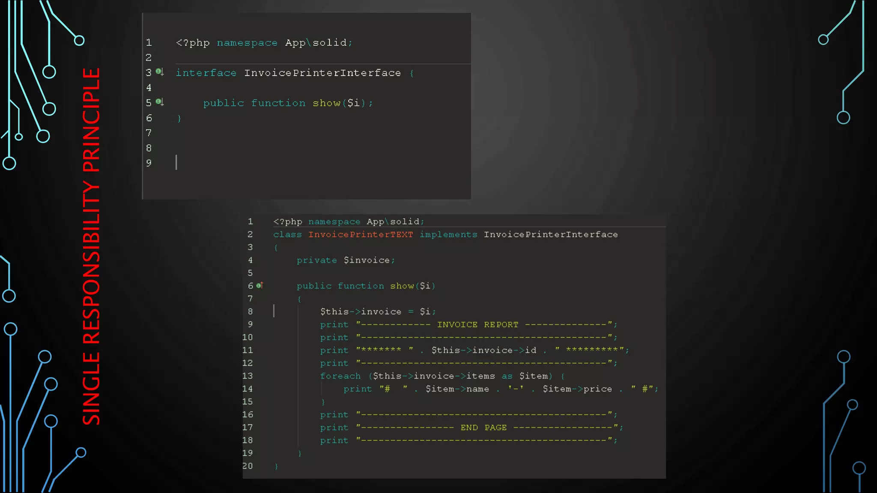The width and height of the screenshot is (877, 493).
Task: Click the $this->invoice = $i assignment
Action: point(378,312)
